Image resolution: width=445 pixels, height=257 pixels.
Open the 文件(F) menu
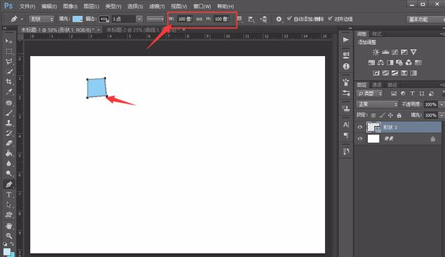(x=27, y=6)
